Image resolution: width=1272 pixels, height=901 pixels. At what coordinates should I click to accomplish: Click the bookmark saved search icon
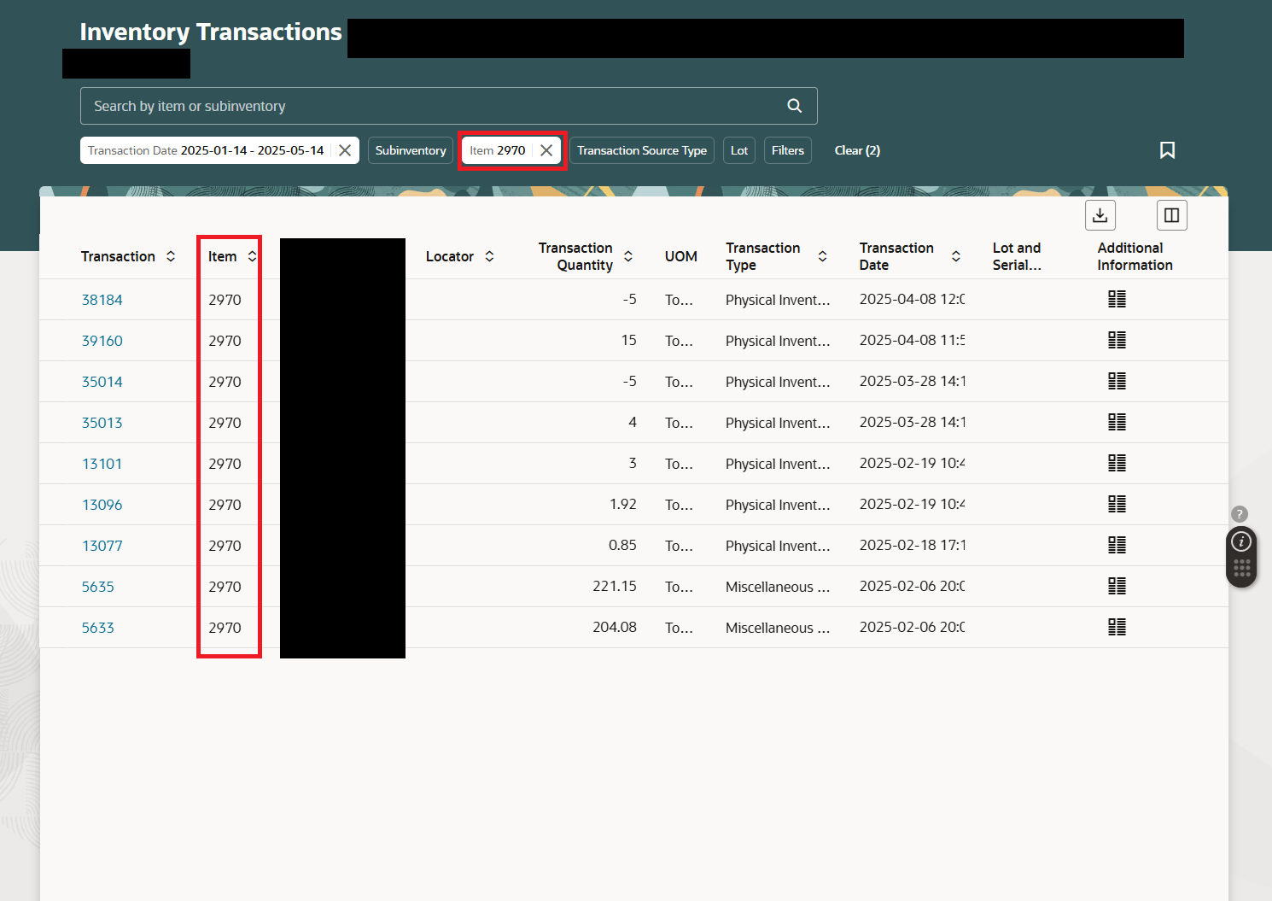[1167, 150]
